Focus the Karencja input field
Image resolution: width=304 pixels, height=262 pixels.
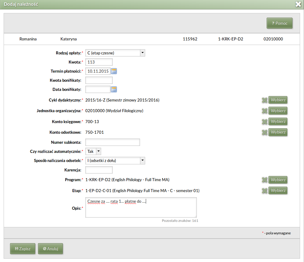tap(99, 170)
